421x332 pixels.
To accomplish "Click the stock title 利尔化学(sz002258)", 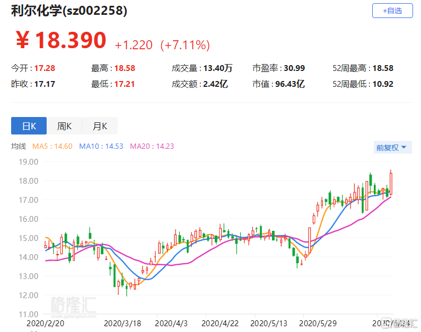I will pos(69,11).
